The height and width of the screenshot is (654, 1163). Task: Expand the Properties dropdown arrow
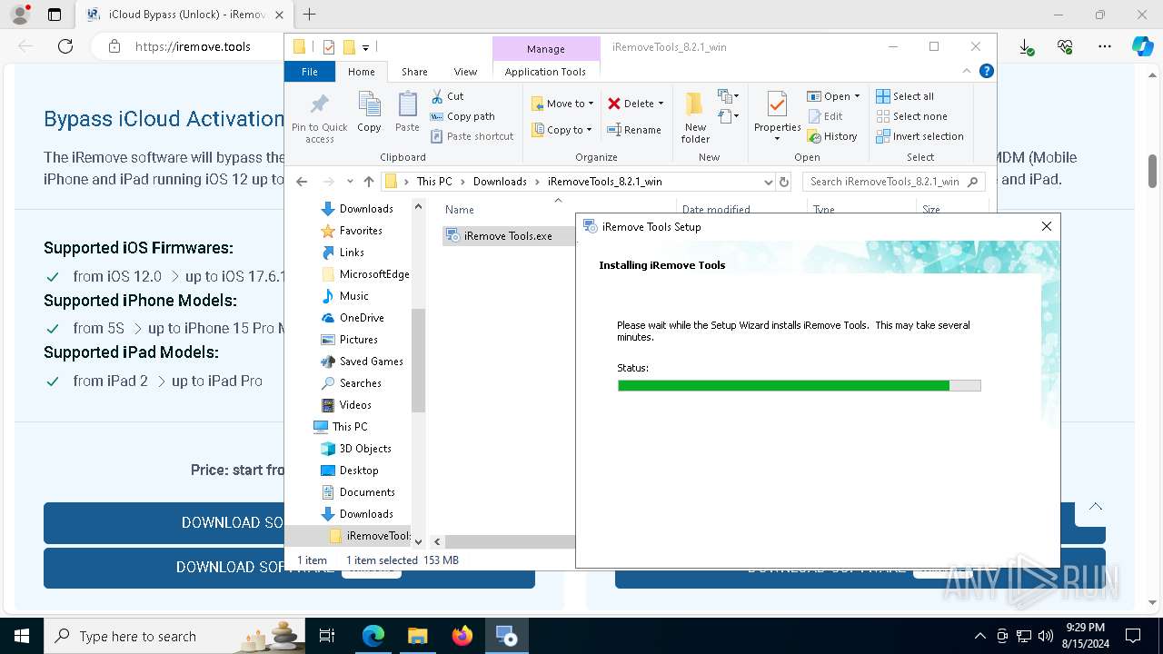point(777,139)
